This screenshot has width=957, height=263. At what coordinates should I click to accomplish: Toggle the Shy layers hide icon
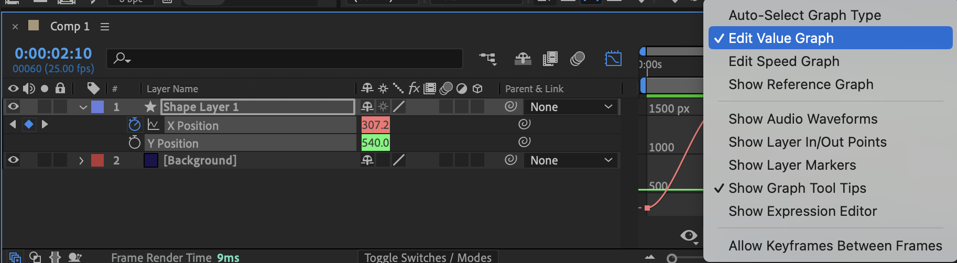(x=523, y=58)
